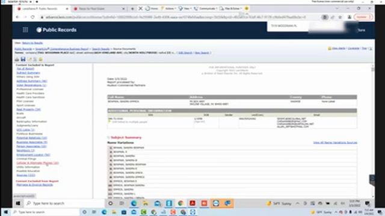
Task: Reload the page with the browser refresh icon
Action: click(x=32, y=17)
